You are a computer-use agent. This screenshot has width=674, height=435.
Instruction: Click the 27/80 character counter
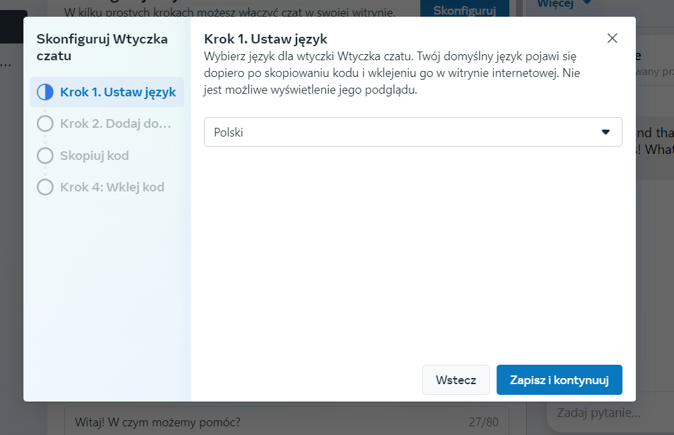pos(483,422)
